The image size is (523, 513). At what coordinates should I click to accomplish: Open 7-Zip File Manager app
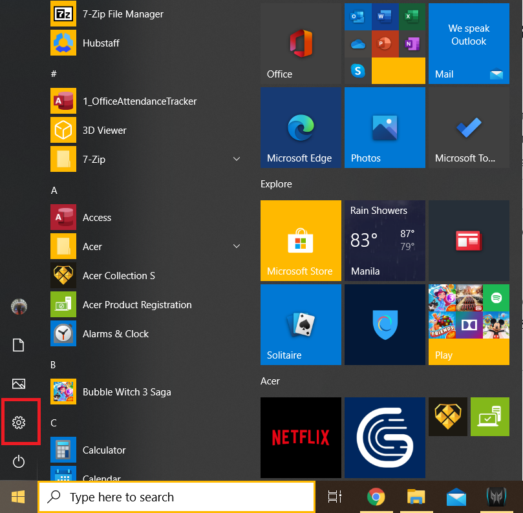point(145,14)
